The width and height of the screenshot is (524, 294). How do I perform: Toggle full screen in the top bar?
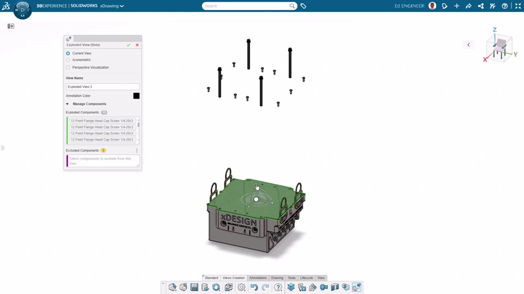[518, 6]
